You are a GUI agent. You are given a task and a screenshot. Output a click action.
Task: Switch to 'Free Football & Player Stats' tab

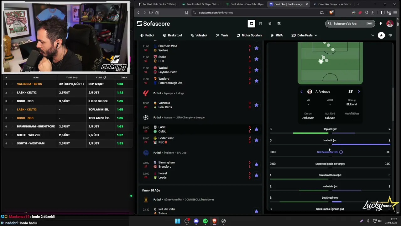[201, 4]
